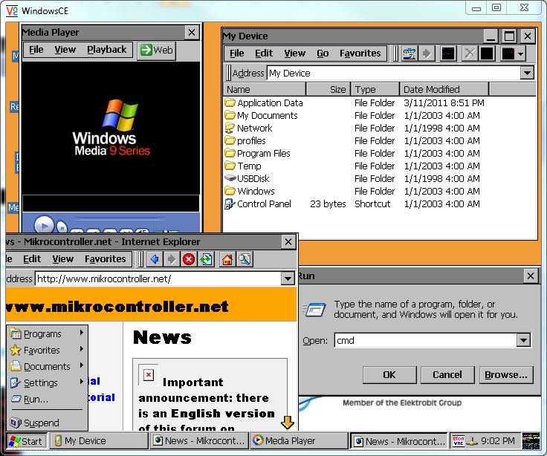Open the Run dialog Open field dropdown
The width and height of the screenshot is (547, 456).
(523, 340)
